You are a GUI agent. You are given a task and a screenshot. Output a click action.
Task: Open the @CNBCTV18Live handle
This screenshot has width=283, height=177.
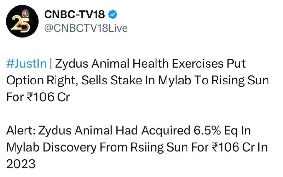86,28
